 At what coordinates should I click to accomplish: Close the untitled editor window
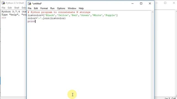pos(150,4)
